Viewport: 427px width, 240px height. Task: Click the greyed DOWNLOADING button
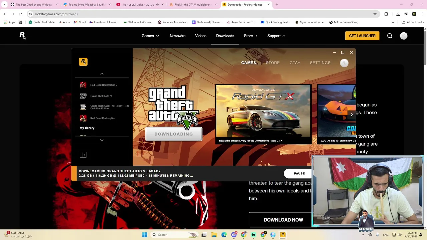tap(174, 134)
